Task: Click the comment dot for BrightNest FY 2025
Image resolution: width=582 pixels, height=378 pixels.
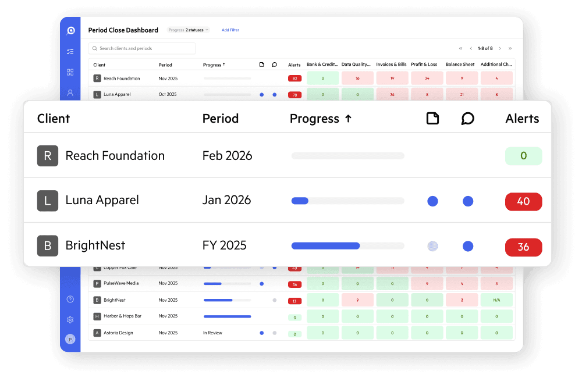Action: 468,246
